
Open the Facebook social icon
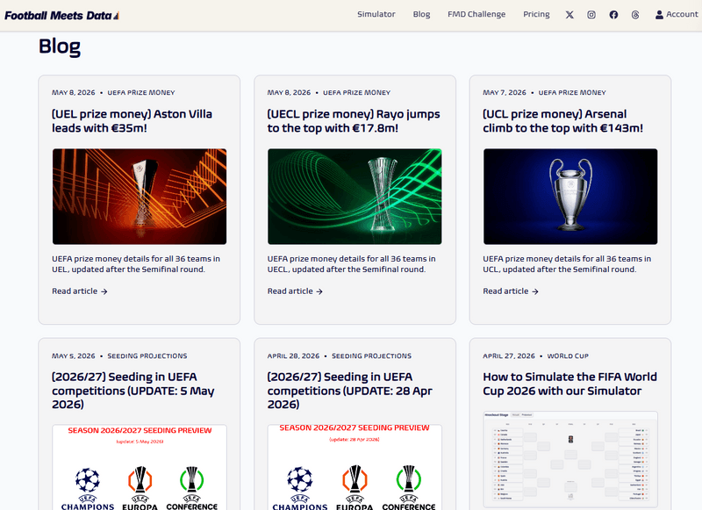tap(613, 15)
